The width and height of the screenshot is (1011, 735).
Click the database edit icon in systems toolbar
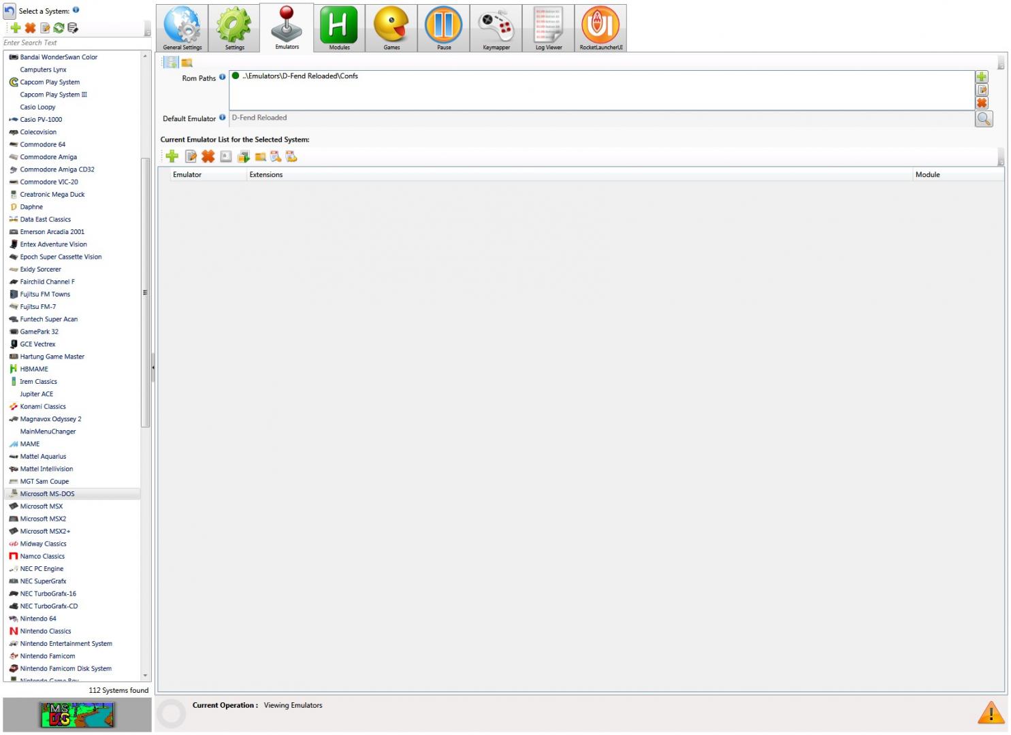[73, 28]
